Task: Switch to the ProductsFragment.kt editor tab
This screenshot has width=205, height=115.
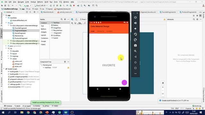Action: (189, 12)
